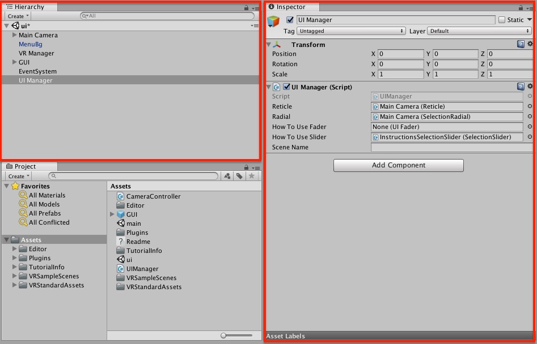
Task: Open the Inspector panel options menu
Action: coord(530,8)
